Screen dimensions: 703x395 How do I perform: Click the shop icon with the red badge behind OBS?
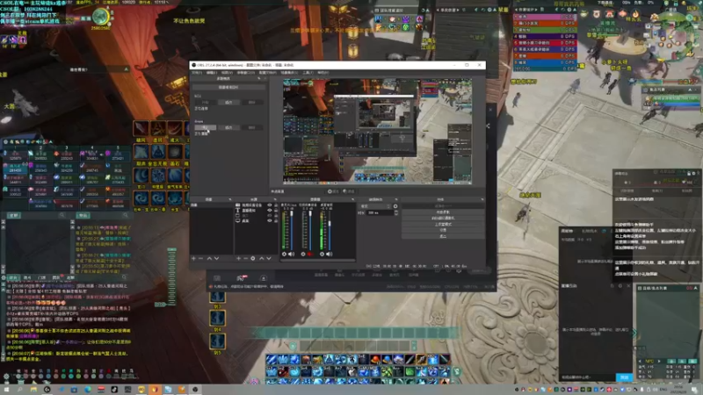(x=243, y=277)
